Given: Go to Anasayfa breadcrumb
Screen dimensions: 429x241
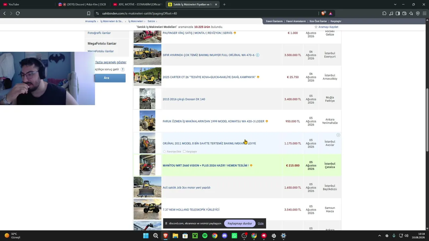Looking at the screenshot, I should (x=90, y=21).
